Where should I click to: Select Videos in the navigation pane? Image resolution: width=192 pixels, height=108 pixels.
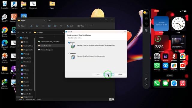(25, 74)
